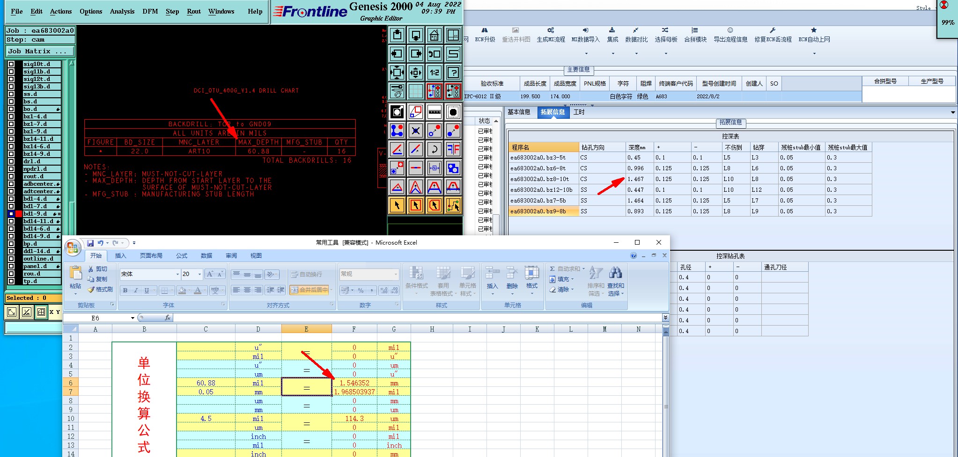Select the ruler measure tool icon
Screen dimensions: 958x457
pyautogui.click(x=435, y=112)
